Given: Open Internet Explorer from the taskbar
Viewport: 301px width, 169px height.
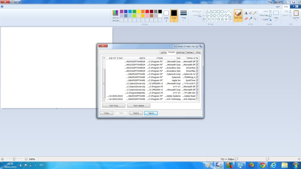Looking at the screenshot, I should 274,165.
